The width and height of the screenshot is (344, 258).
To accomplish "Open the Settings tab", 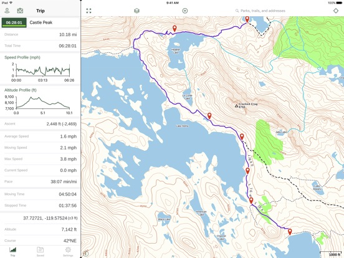I will click(x=68, y=252).
